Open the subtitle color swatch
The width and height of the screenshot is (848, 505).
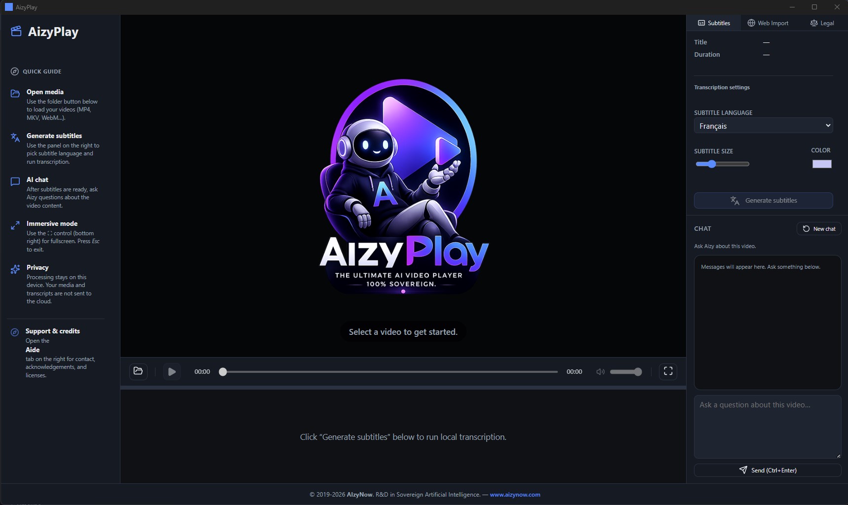click(x=822, y=164)
